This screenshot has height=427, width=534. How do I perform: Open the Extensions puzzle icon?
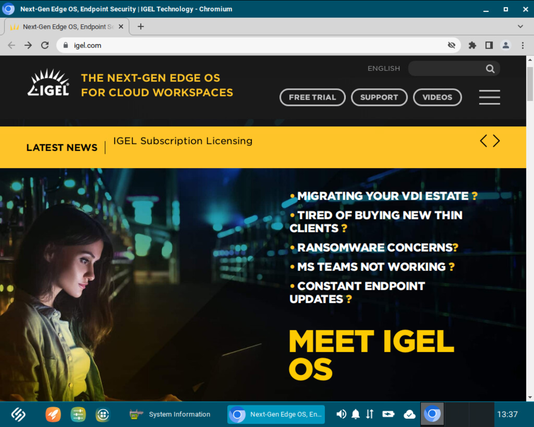tap(472, 45)
